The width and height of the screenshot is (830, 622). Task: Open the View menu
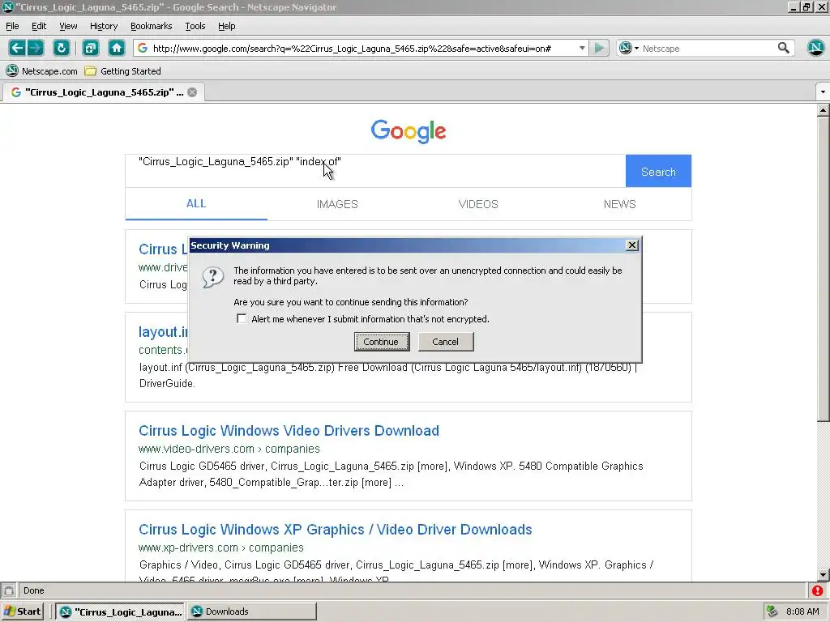coord(68,26)
